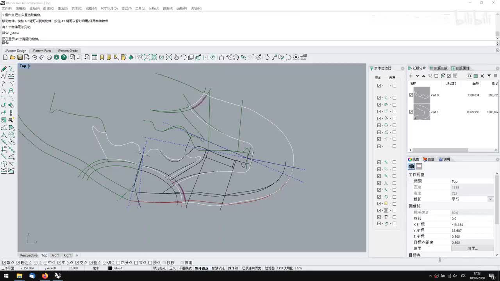Move part up with the up triangle
The height and width of the screenshot is (281, 500).
click(x=424, y=76)
